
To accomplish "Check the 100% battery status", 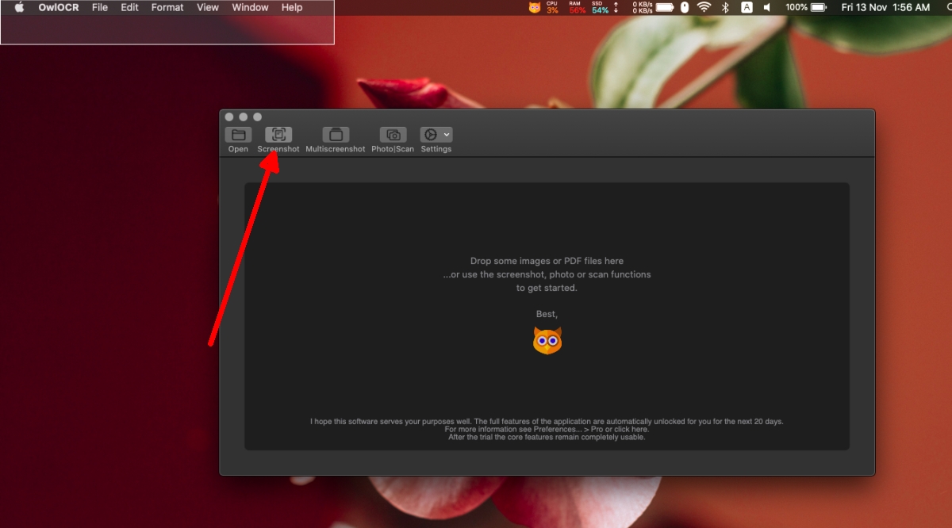I will click(x=806, y=7).
